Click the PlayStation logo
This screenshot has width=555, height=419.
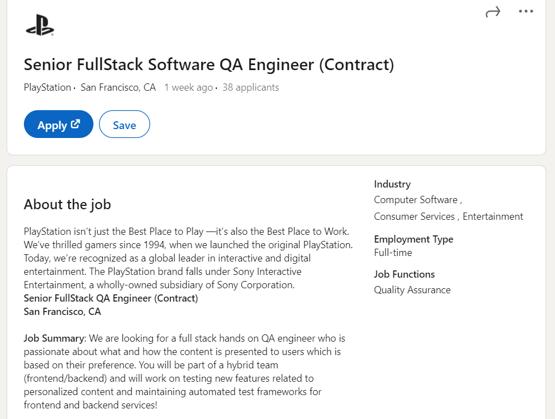pyautogui.click(x=39, y=25)
